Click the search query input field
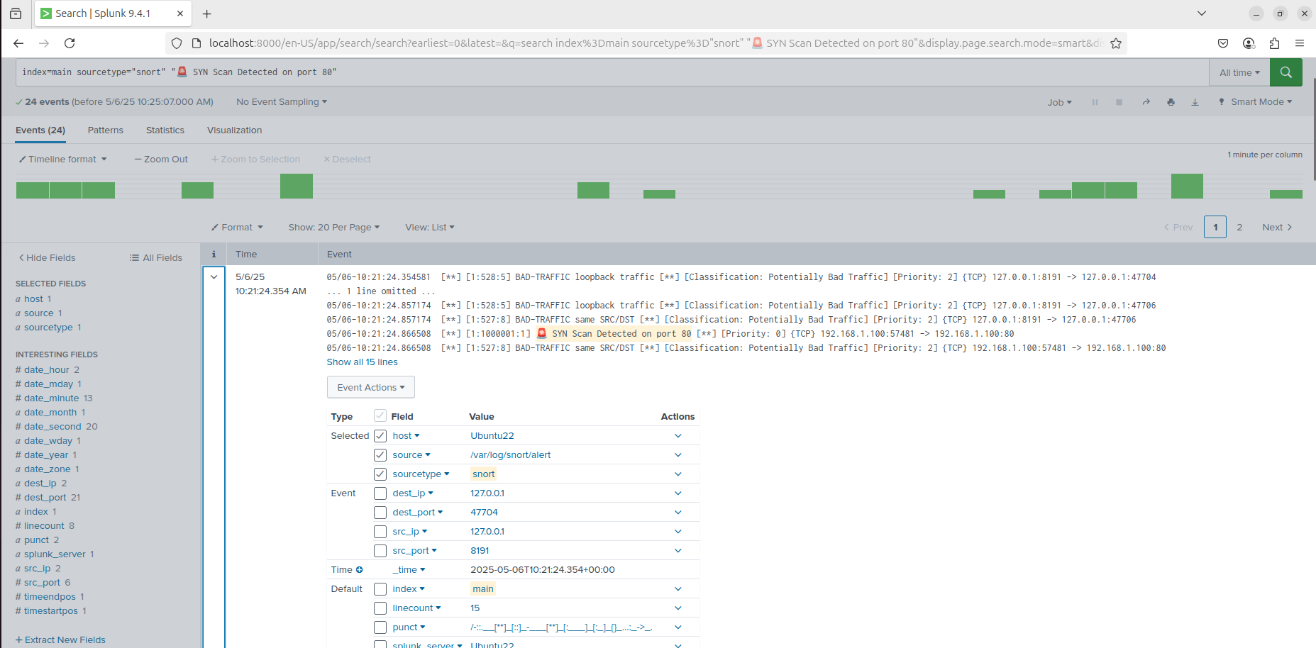Image resolution: width=1316 pixels, height=648 pixels. [x=612, y=72]
